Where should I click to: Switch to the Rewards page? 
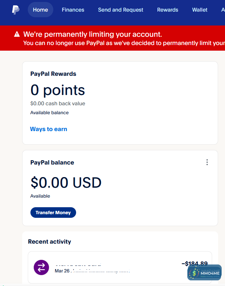point(167,10)
